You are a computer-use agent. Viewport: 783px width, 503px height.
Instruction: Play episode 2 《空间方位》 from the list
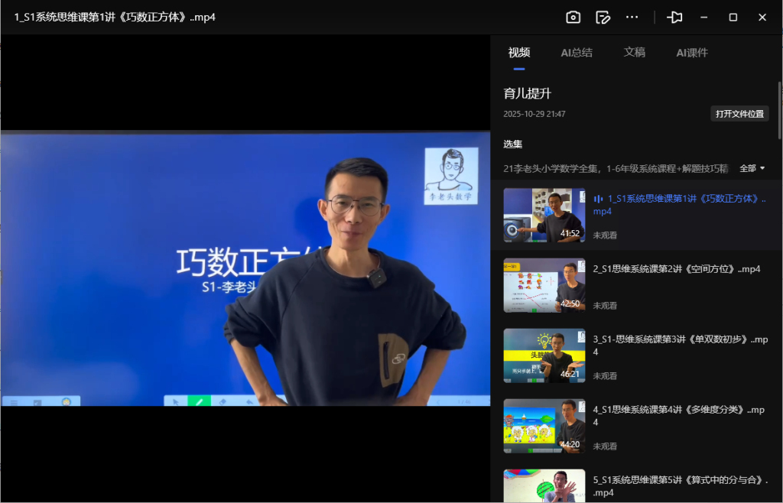point(544,286)
